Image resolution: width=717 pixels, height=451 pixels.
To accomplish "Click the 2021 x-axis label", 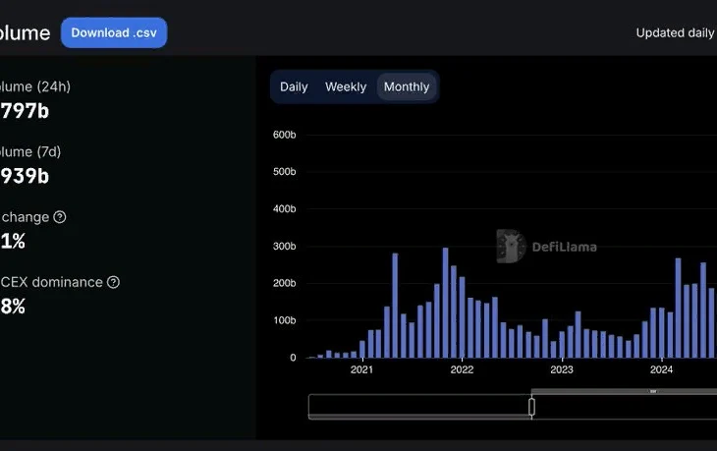I will pos(361,369).
